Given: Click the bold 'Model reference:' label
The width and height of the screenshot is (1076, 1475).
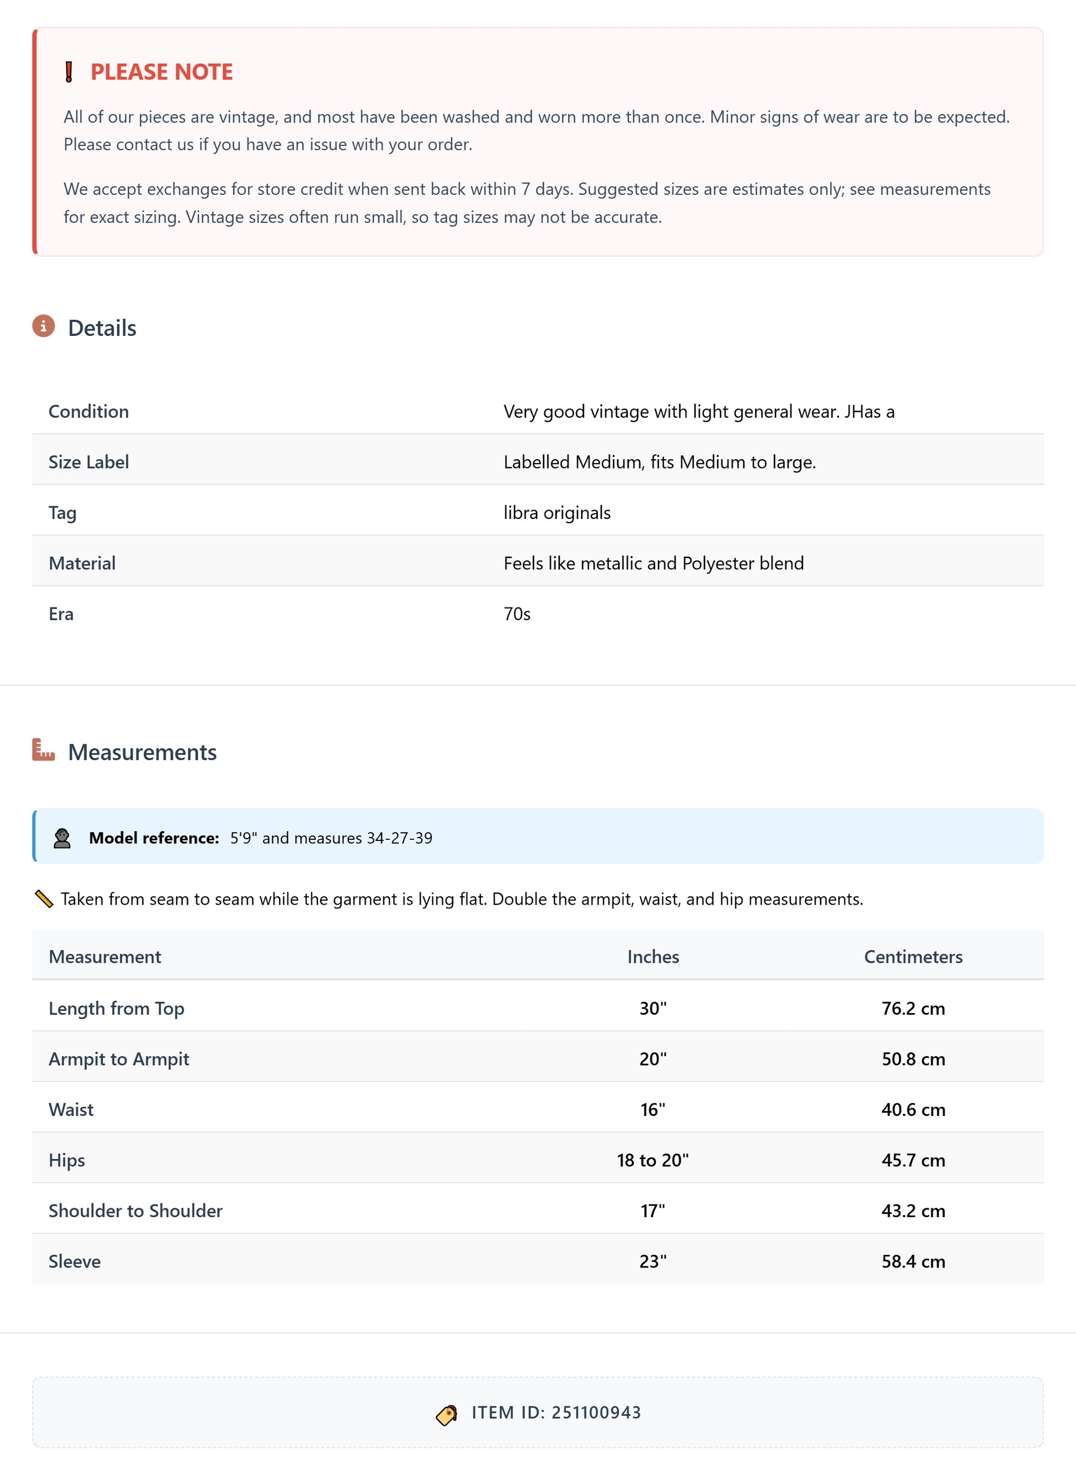Looking at the screenshot, I should pos(154,838).
